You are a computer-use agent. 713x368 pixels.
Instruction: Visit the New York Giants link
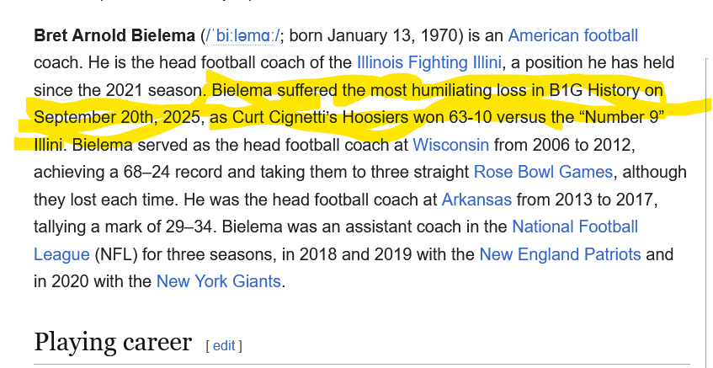[219, 281]
